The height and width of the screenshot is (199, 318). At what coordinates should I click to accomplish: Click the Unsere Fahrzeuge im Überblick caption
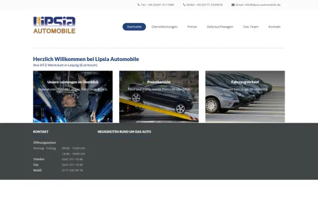pos(245,89)
